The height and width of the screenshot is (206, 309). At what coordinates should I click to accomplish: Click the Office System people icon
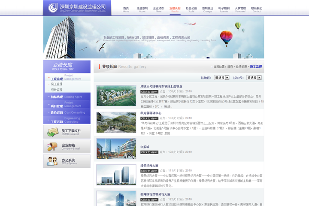coord(52,161)
